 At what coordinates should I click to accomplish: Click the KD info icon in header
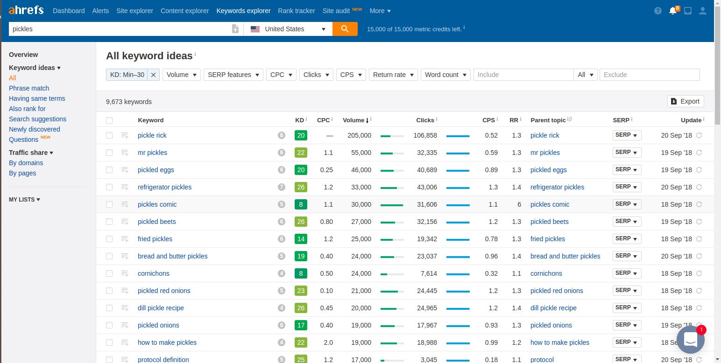[306, 119]
